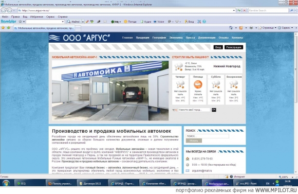This screenshot has height=194, width=298.
Task: Open the Правка menu
Action: click(15, 17)
